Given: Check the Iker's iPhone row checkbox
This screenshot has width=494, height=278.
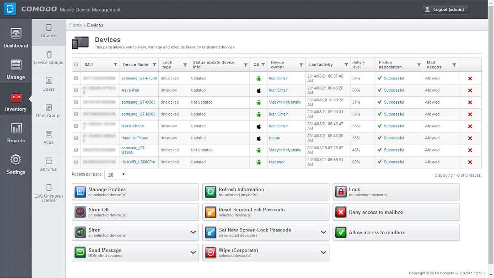Looking at the screenshot, I should 76,126.
